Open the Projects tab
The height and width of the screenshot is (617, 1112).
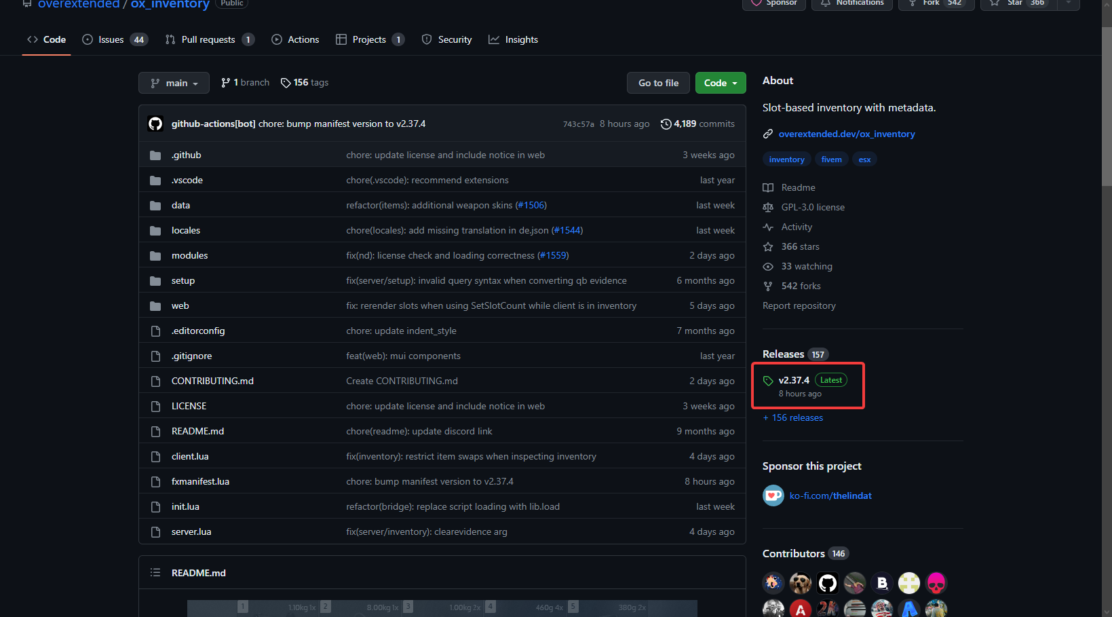[x=370, y=39]
